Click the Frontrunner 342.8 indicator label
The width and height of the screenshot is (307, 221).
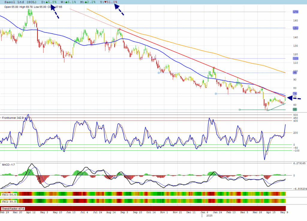point(13,118)
